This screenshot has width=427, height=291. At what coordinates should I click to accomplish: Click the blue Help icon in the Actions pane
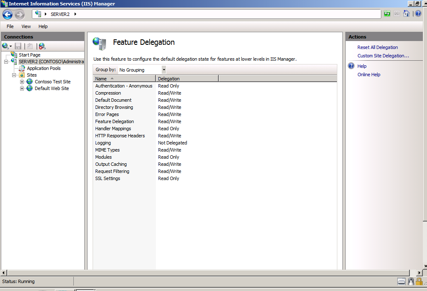click(352, 66)
